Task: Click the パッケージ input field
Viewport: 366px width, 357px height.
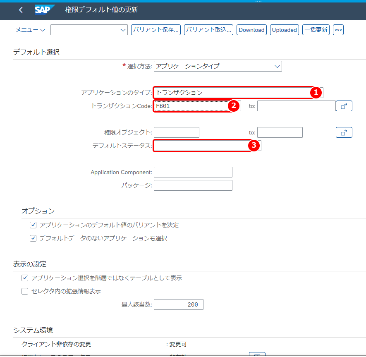Action: 193,185
